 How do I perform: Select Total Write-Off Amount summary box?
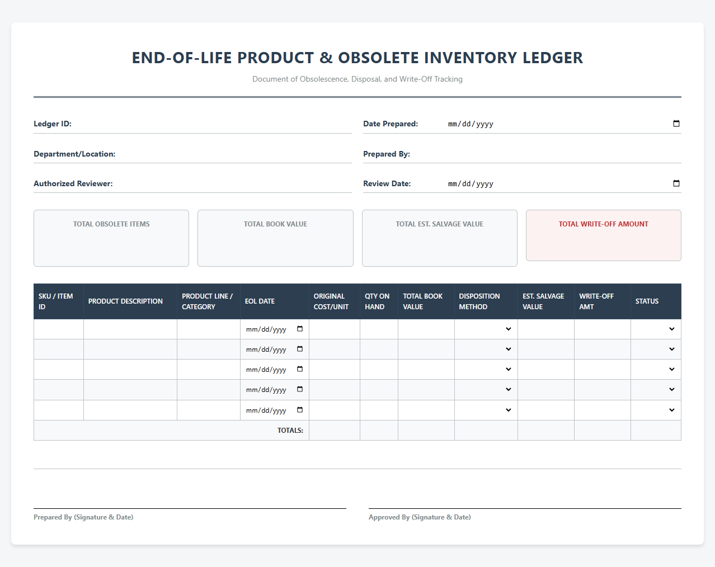click(604, 235)
